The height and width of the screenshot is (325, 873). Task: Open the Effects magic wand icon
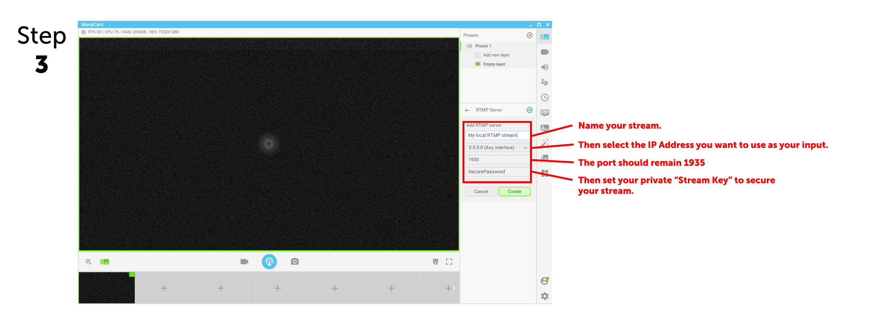[545, 143]
